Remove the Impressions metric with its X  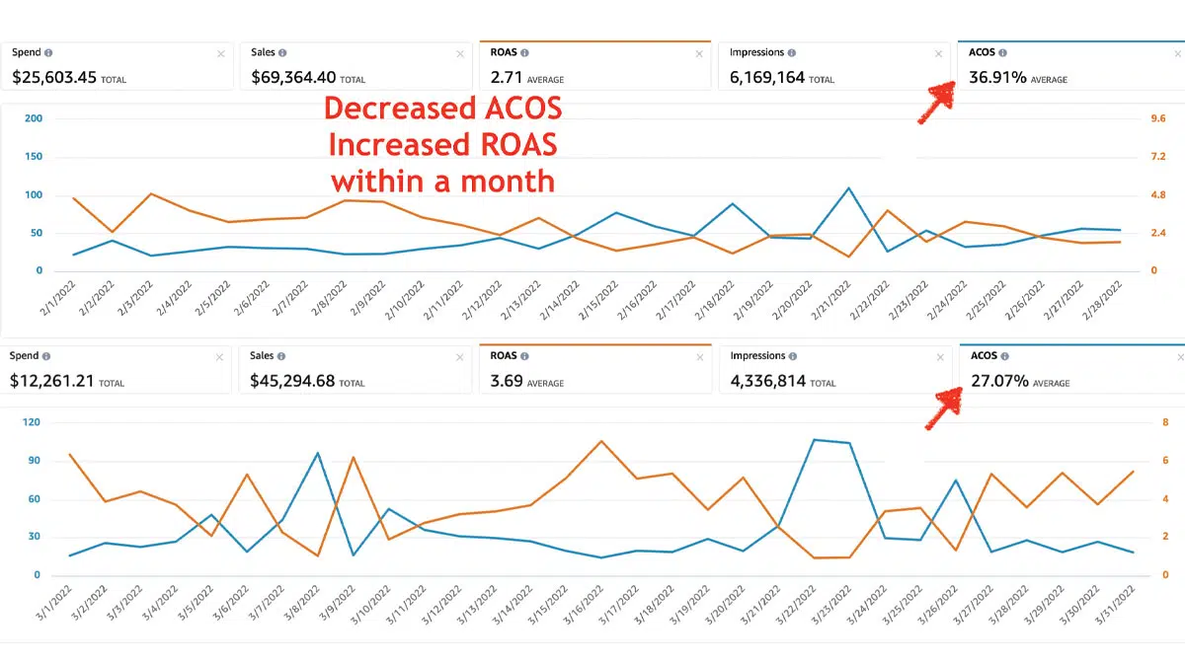938,53
